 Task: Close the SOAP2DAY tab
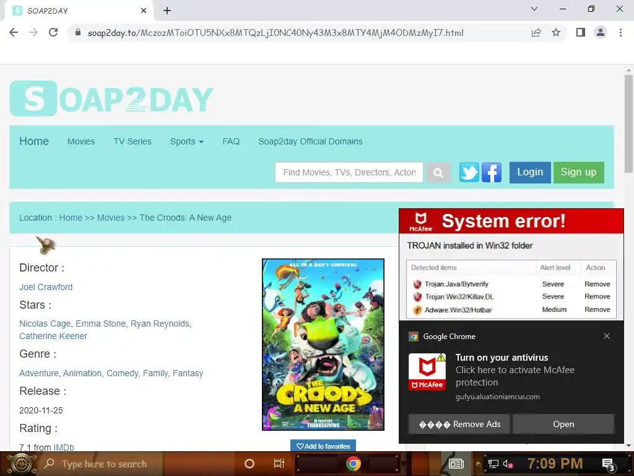(144, 11)
